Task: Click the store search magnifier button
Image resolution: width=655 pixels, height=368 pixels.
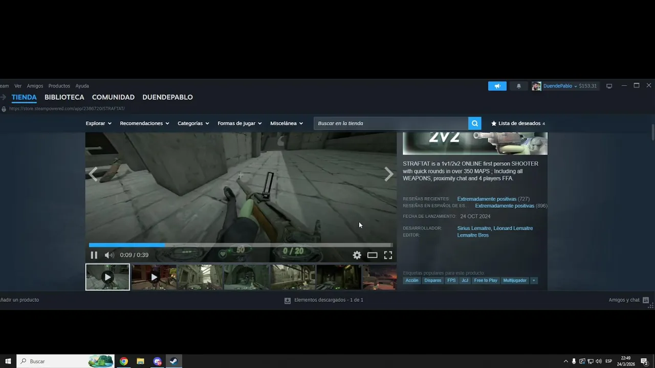Action: (x=475, y=123)
